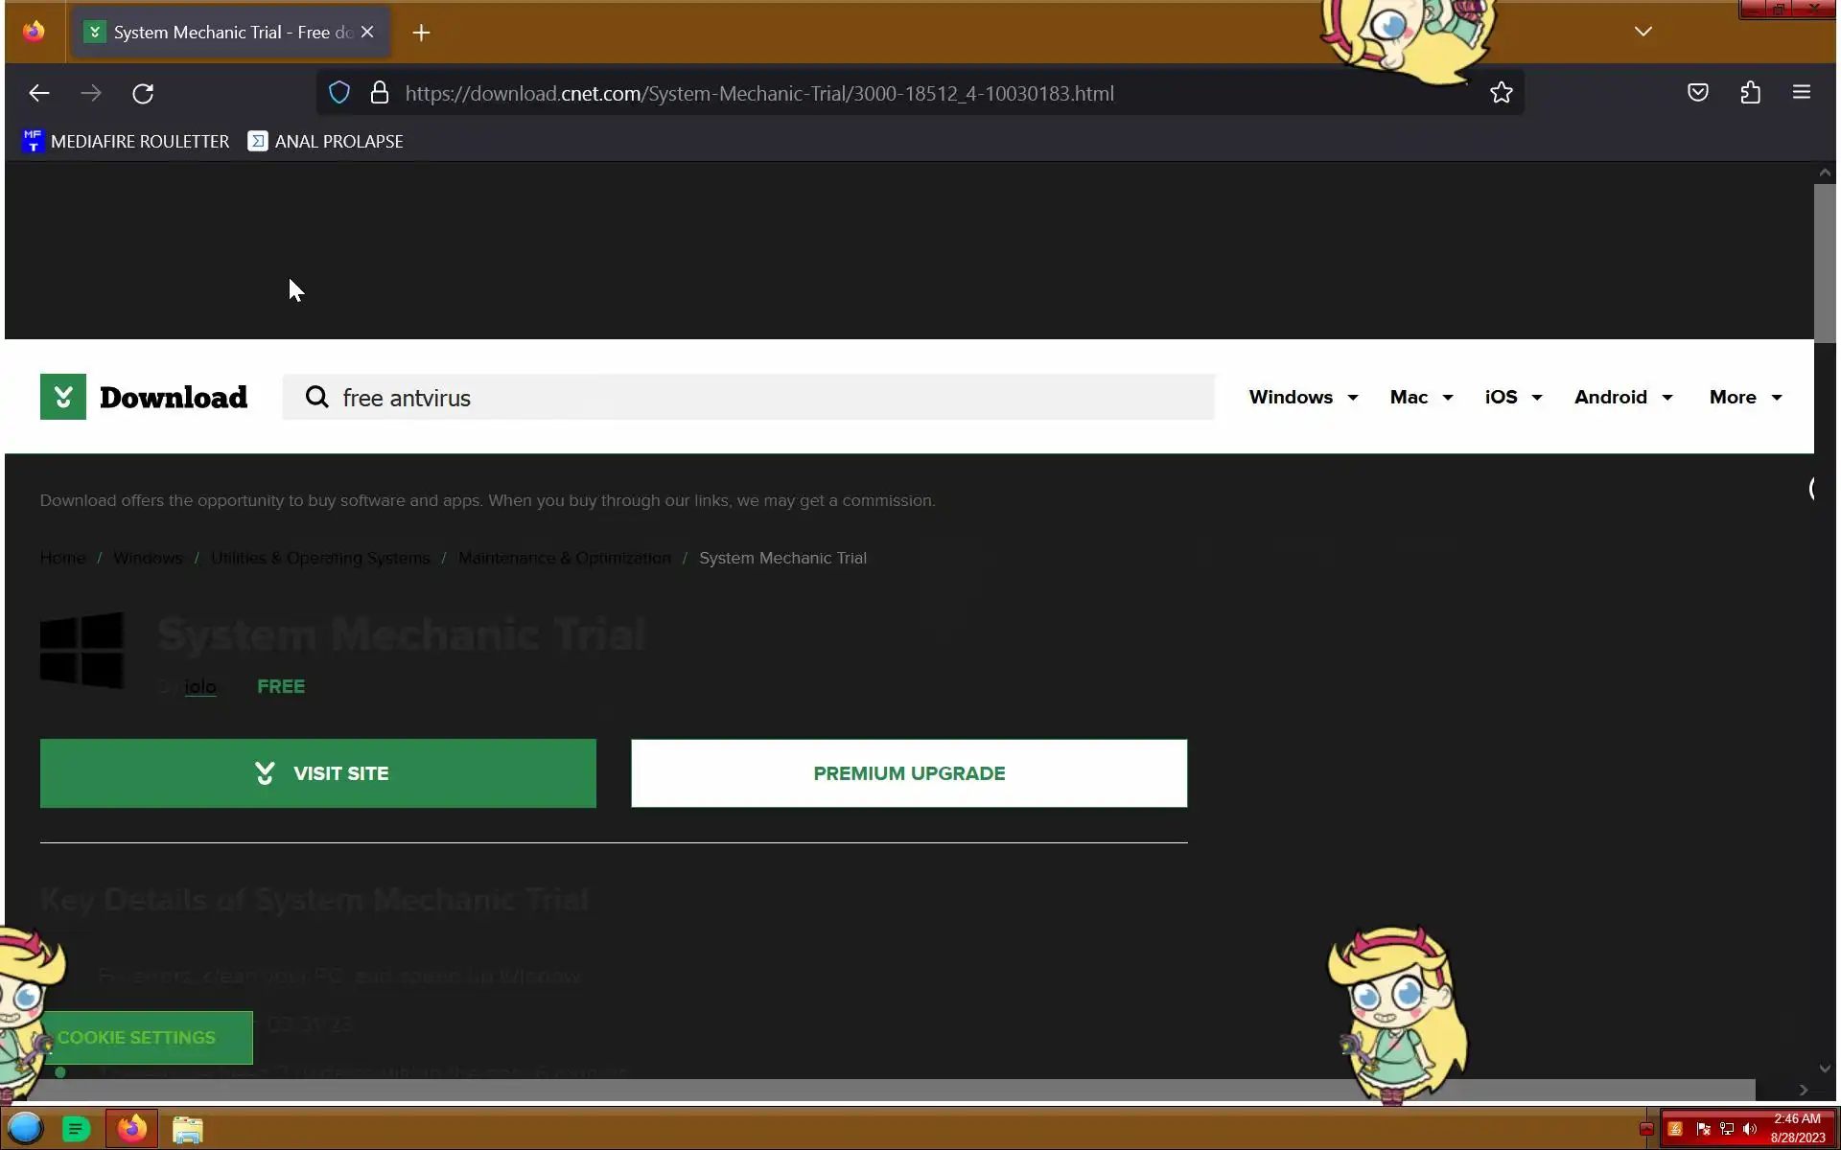Expand the Windows category dropdown
The width and height of the screenshot is (1841, 1150).
pyautogui.click(x=1302, y=397)
